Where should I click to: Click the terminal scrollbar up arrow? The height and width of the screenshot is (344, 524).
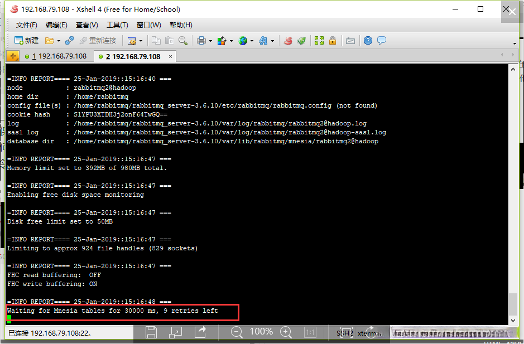click(513, 69)
